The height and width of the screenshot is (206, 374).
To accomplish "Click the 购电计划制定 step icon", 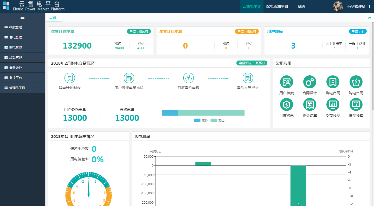I will point(69,78).
